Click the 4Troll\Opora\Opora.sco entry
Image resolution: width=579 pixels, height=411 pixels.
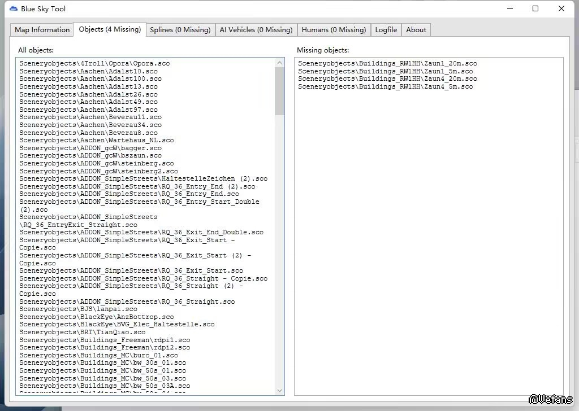(94, 64)
